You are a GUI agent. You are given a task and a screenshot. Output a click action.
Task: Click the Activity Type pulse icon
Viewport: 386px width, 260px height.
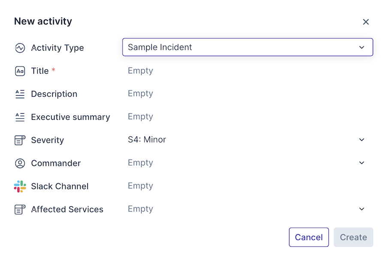pyautogui.click(x=20, y=48)
